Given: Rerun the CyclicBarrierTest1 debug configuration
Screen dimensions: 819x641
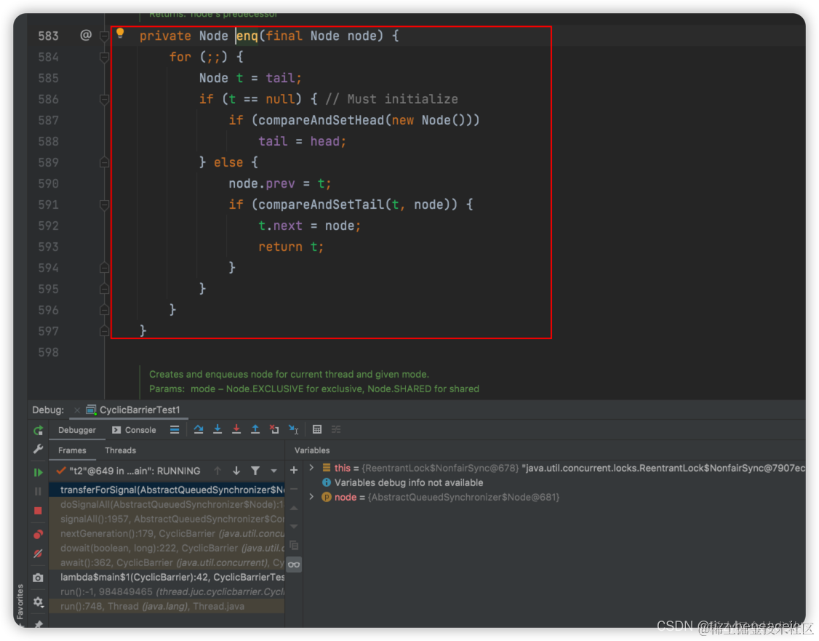Looking at the screenshot, I should tap(38, 430).
